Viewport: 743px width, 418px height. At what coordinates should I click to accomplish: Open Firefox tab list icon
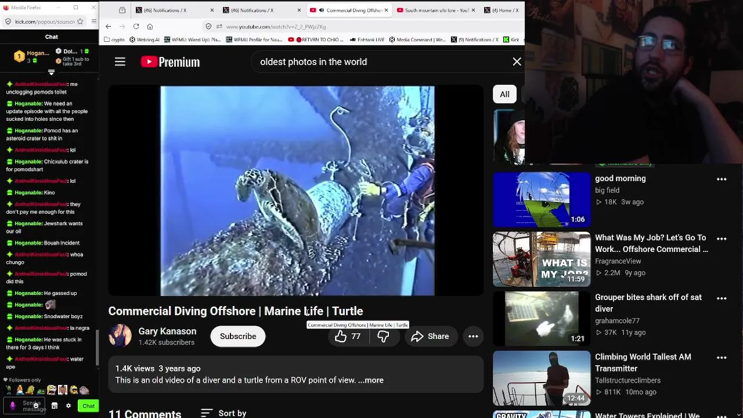(122, 10)
